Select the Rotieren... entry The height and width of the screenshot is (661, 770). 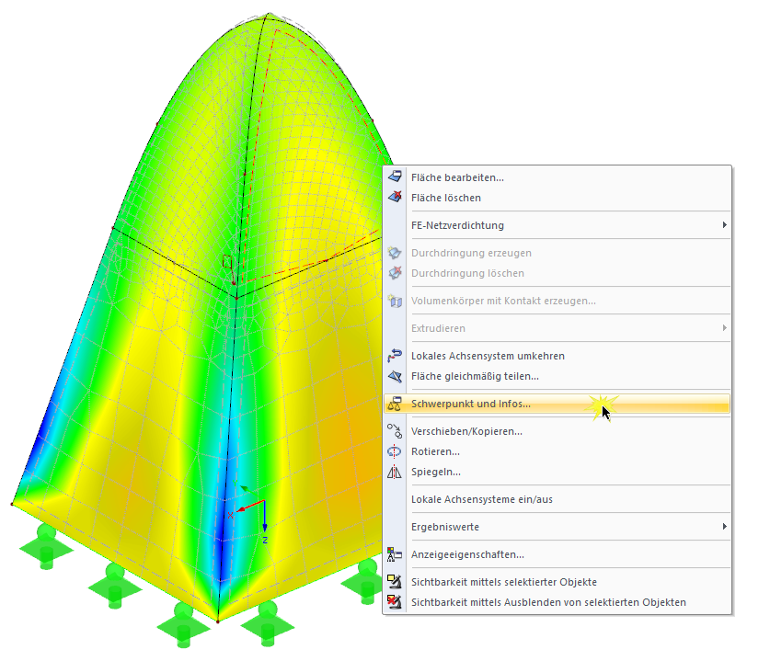point(557,451)
